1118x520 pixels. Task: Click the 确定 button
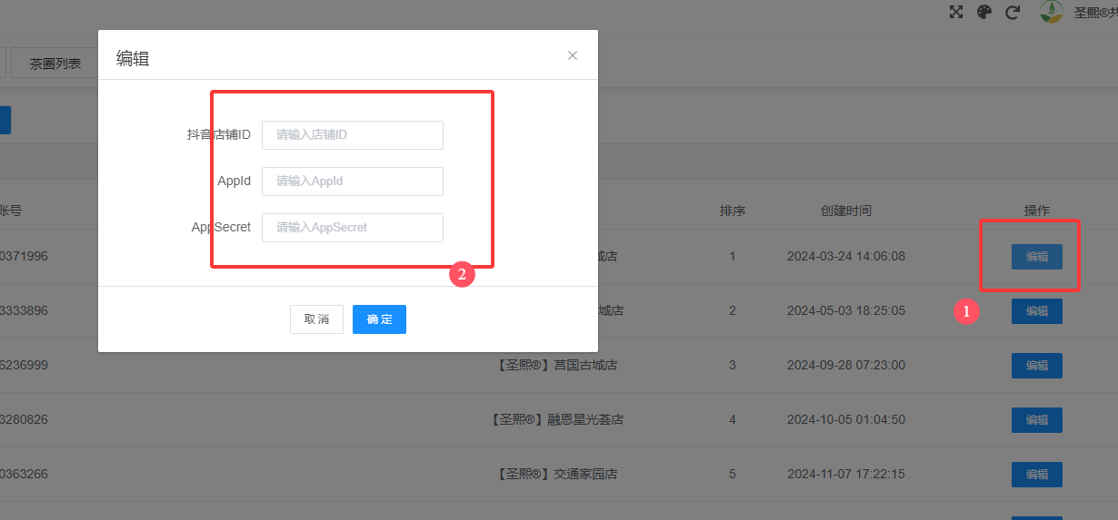tap(379, 319)
